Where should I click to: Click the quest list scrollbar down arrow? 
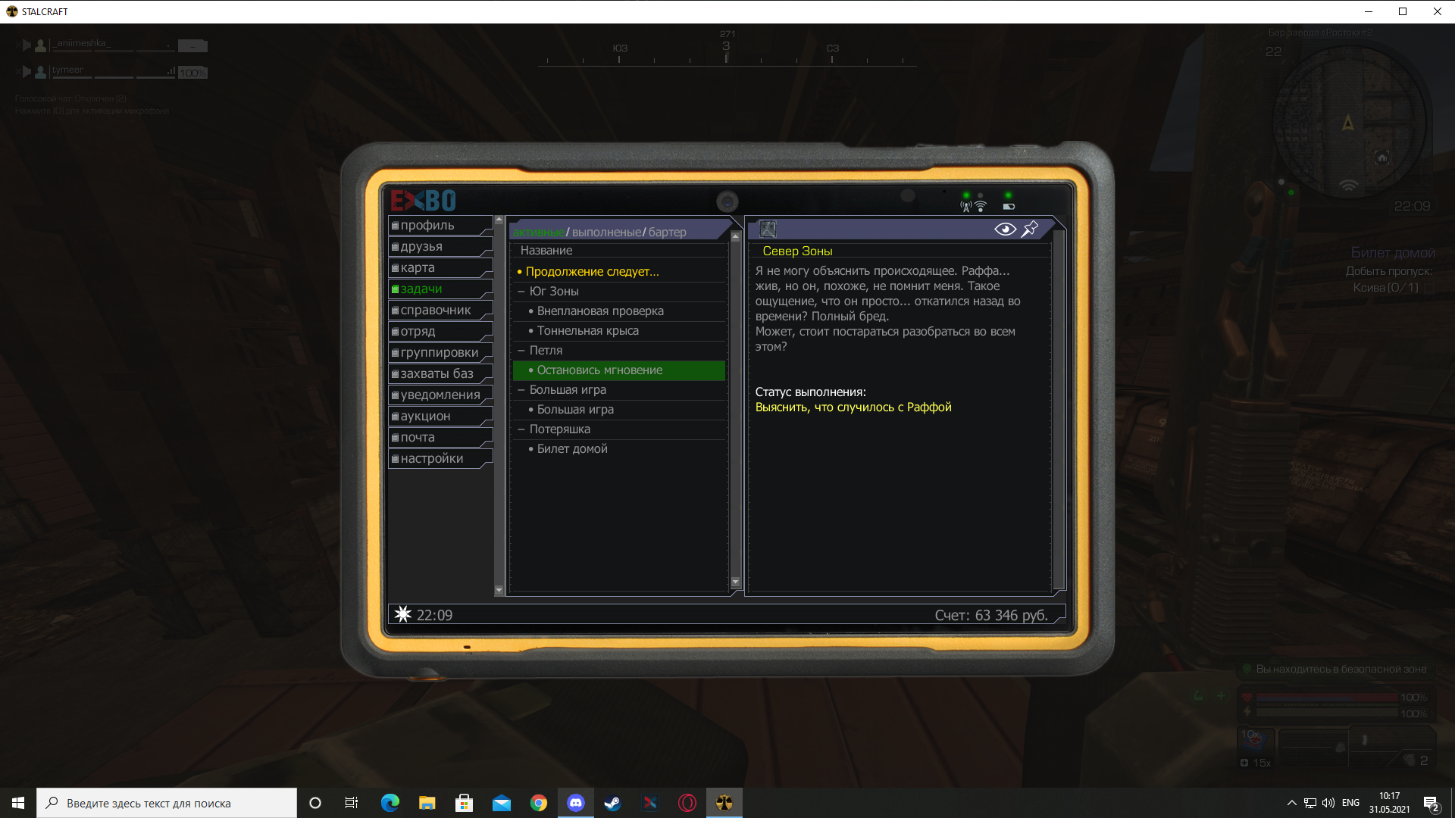(x=735, y=582)
